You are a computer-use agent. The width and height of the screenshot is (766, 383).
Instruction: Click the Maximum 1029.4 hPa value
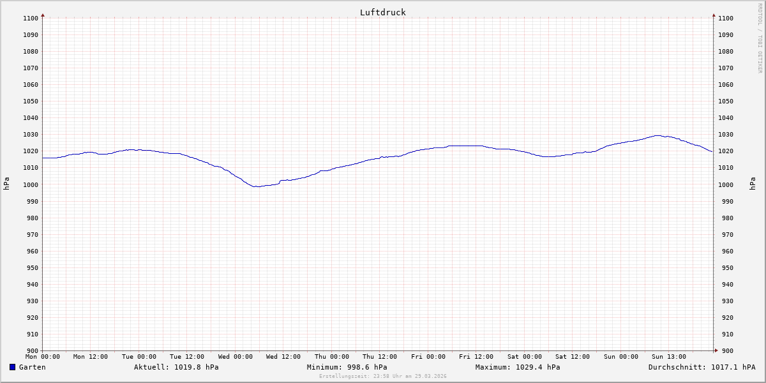coord(518,367)
